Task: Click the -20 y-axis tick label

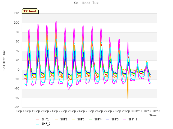Action: coord(17,79)
